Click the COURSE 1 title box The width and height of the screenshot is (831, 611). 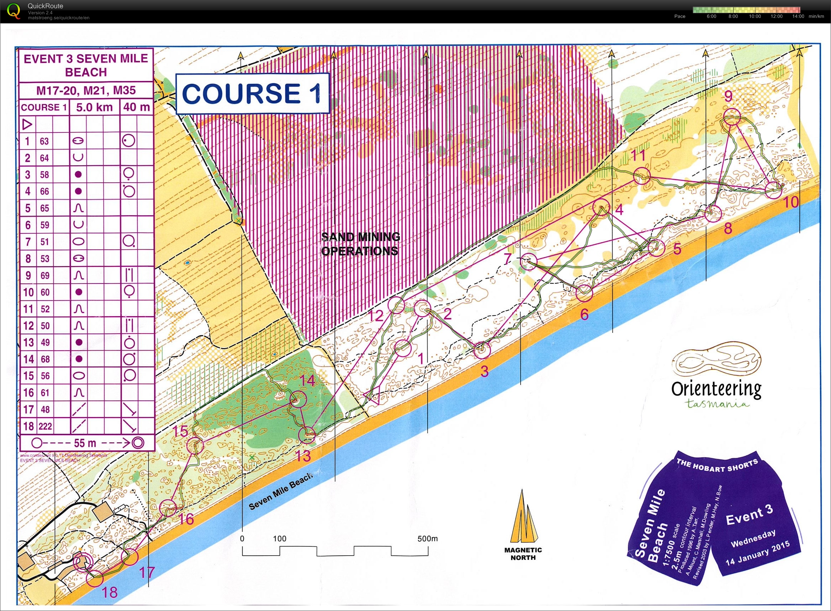pos(252,93)
